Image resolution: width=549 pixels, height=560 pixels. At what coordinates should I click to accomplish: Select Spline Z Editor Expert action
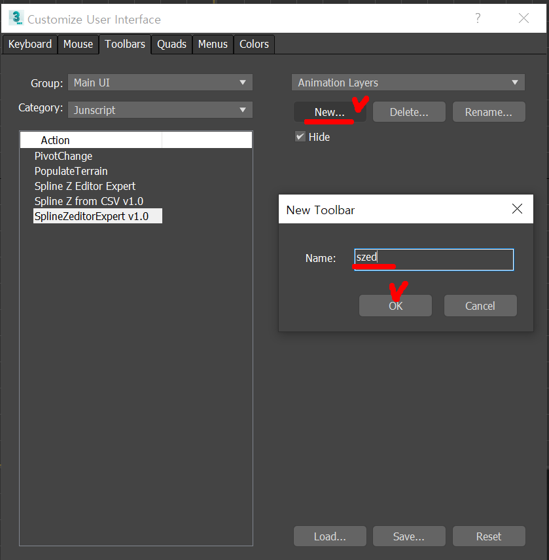pos(85,186)
